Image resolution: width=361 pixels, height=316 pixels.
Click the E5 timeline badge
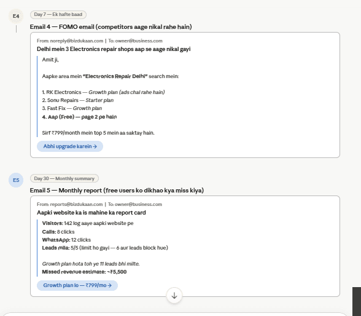(16, 180)
